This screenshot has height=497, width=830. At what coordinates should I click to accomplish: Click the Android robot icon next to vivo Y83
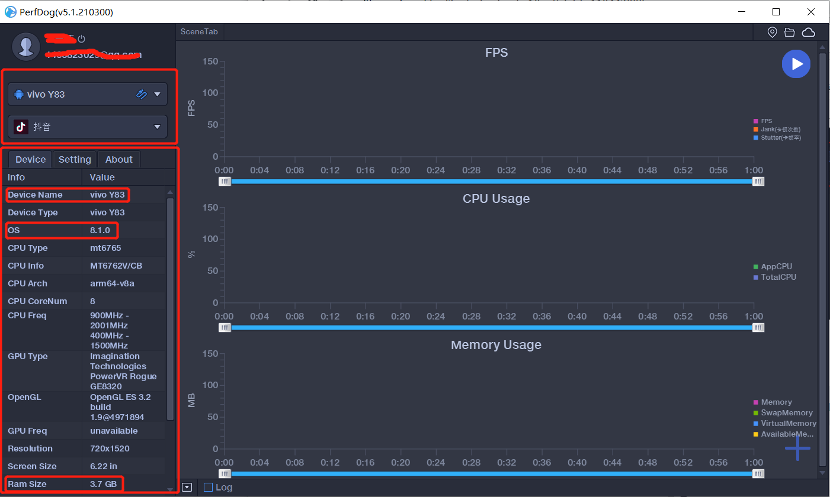[x=18, y=94]
